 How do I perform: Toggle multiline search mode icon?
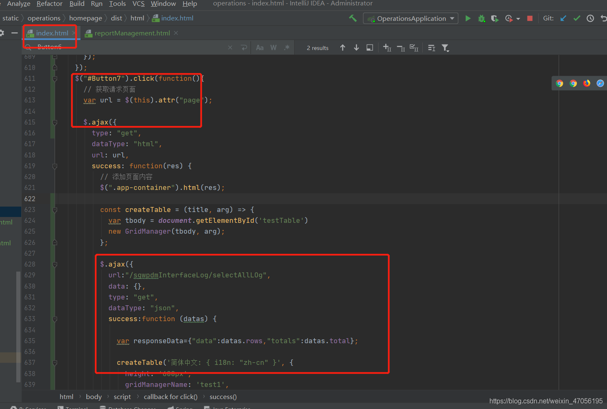pos(431,48)
